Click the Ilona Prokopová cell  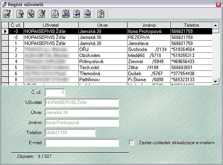(x=149, y=31)
